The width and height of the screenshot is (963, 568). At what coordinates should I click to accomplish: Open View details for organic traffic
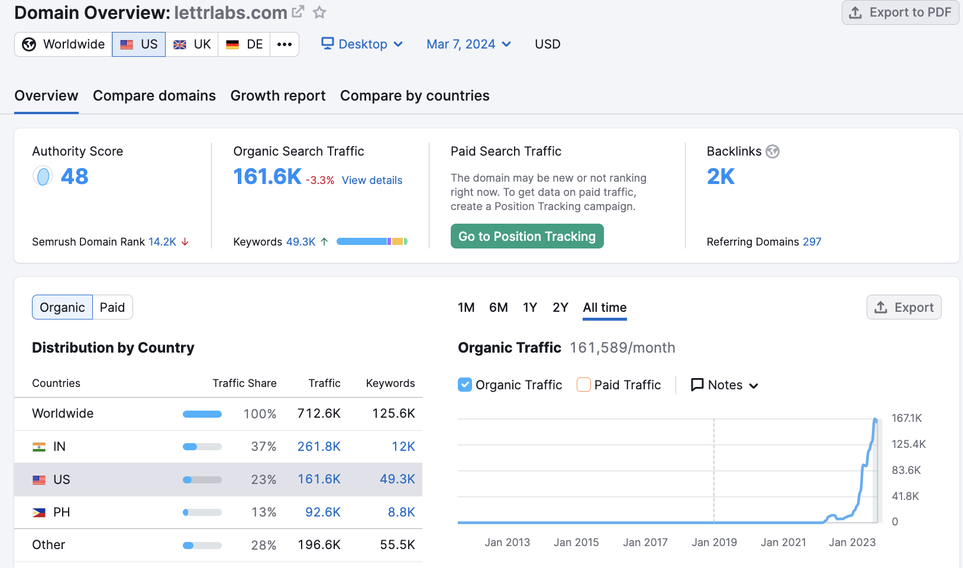(x=372, y=180)
